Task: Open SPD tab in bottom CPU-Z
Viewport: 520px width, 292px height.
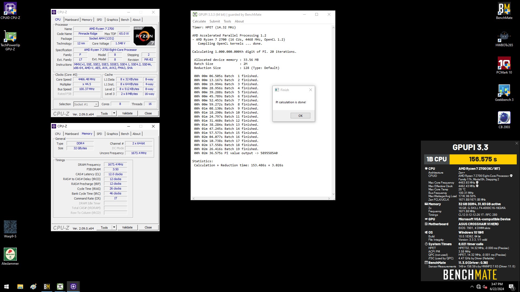Action: coord(99,134)
